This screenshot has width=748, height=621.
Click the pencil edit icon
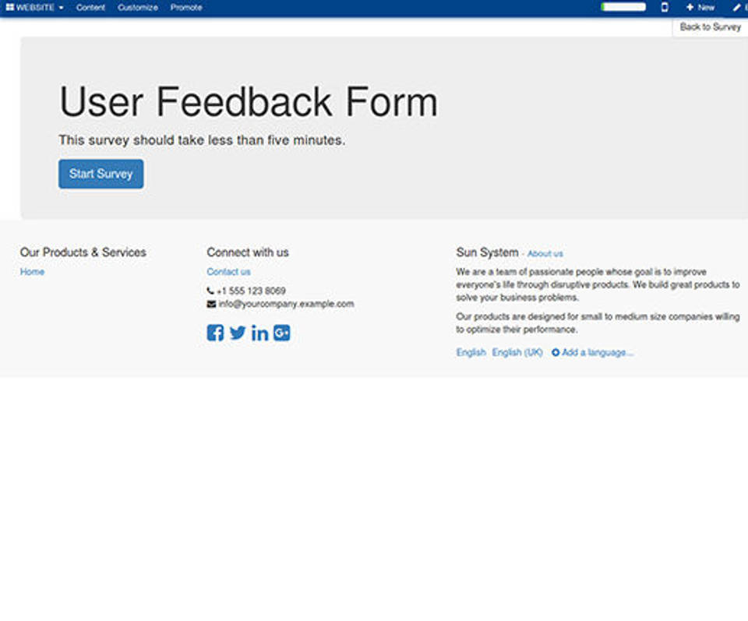[x=737, y=7]
